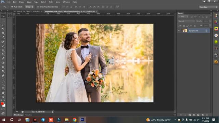The height and width of the screenshot is (123, 219).
Task: Open the Fill slider dropdown arrow
Action: coord(210,26)
